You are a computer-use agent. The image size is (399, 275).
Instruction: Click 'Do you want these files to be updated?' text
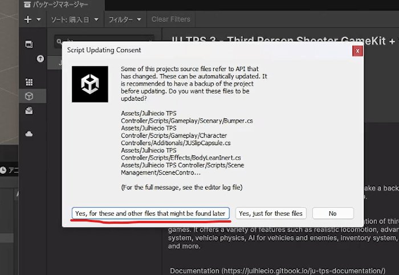(185, 95)
